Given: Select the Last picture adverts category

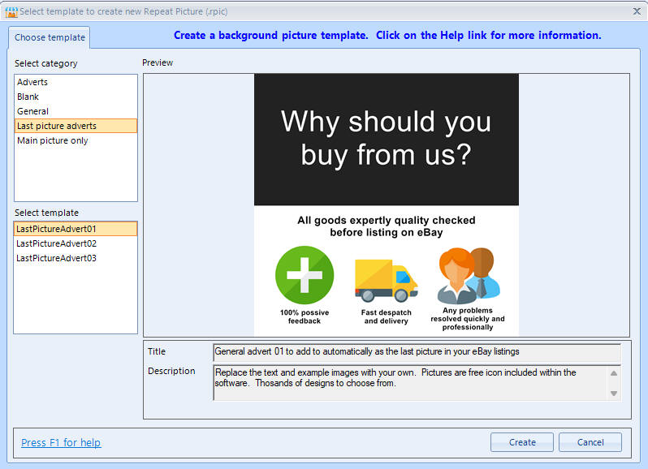Looking at the screenshot, I should (x=76, y=126).
